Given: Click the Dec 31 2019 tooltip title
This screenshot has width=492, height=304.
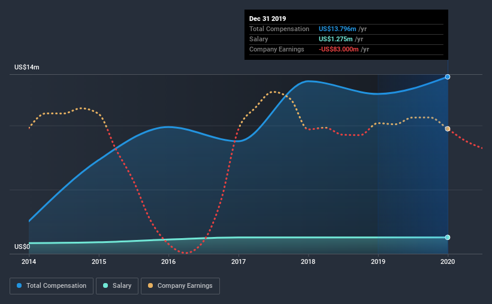Looking at the screenshot, I should point(268,19).
